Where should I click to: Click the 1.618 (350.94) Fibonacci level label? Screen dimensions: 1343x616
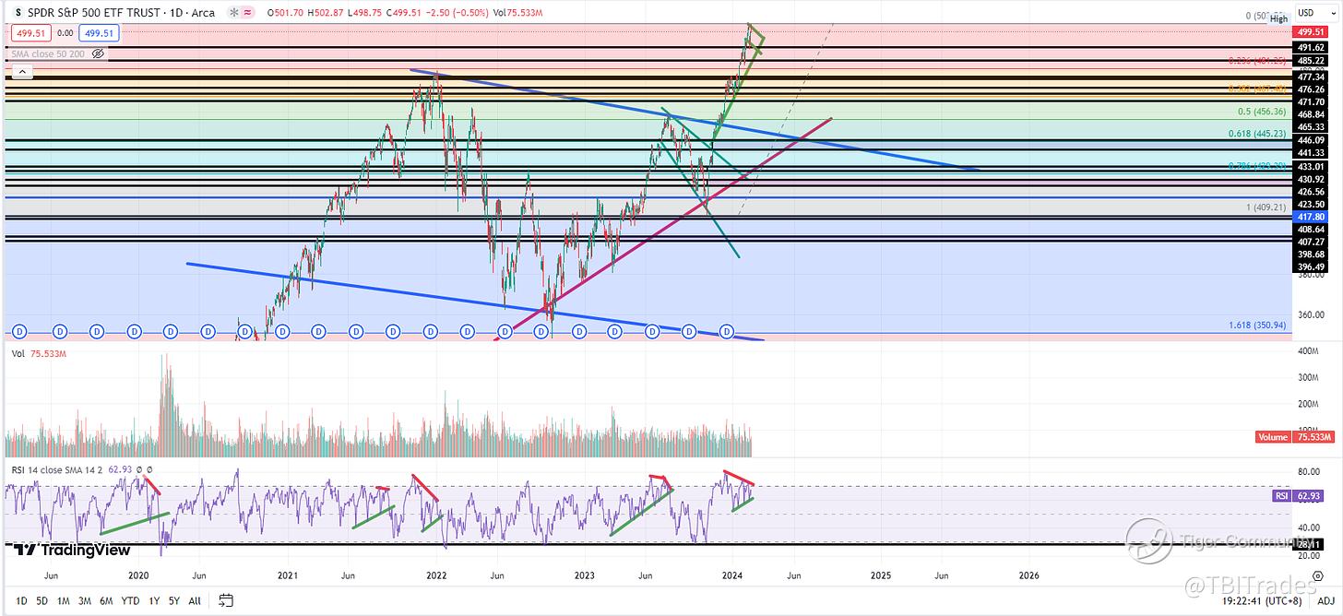[x=1256, y=326]
